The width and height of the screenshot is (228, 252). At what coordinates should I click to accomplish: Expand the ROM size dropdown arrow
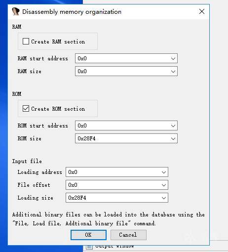pos(173,138)
